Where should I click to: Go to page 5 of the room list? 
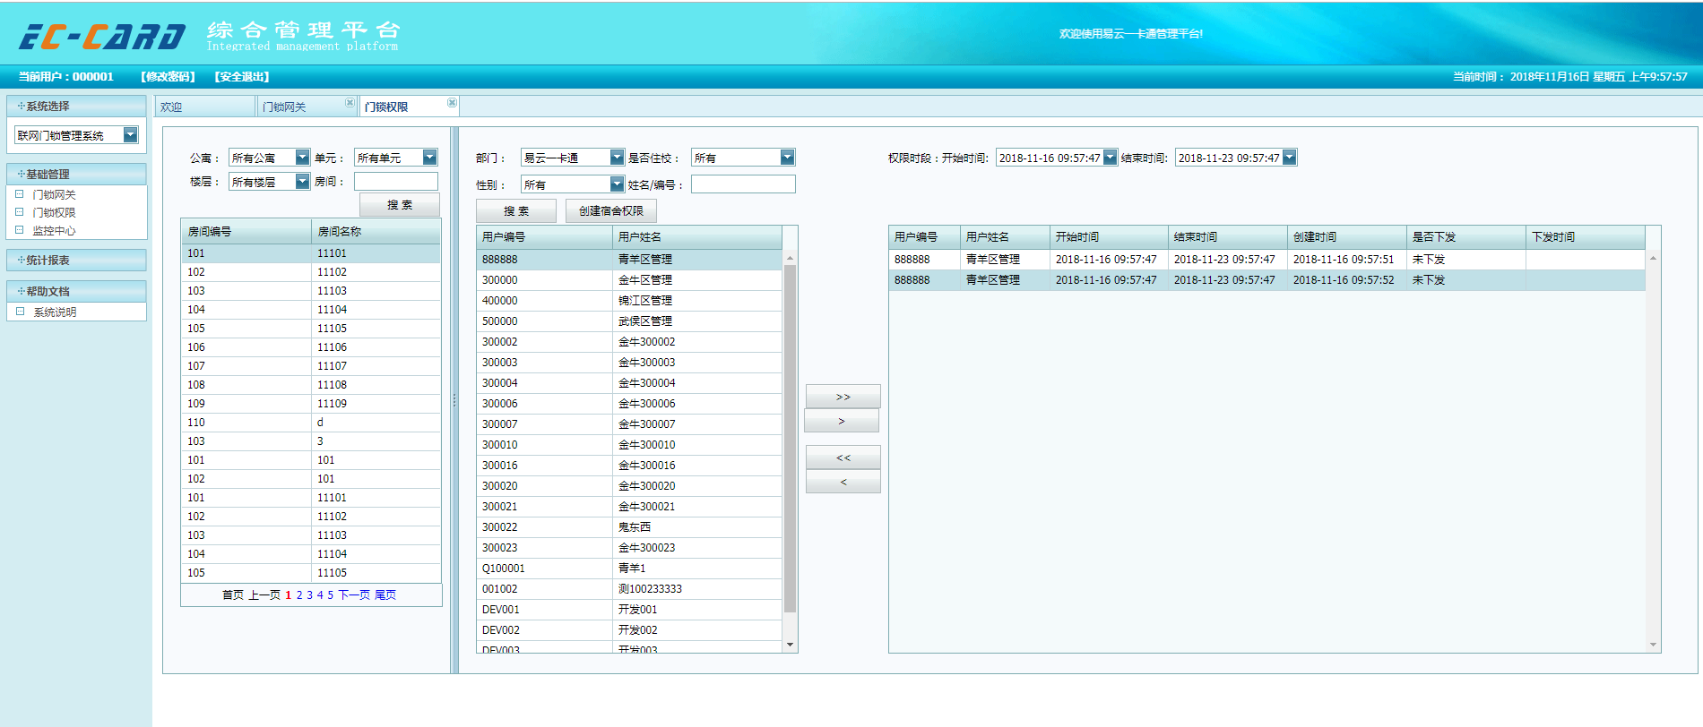tap(330, 594)
